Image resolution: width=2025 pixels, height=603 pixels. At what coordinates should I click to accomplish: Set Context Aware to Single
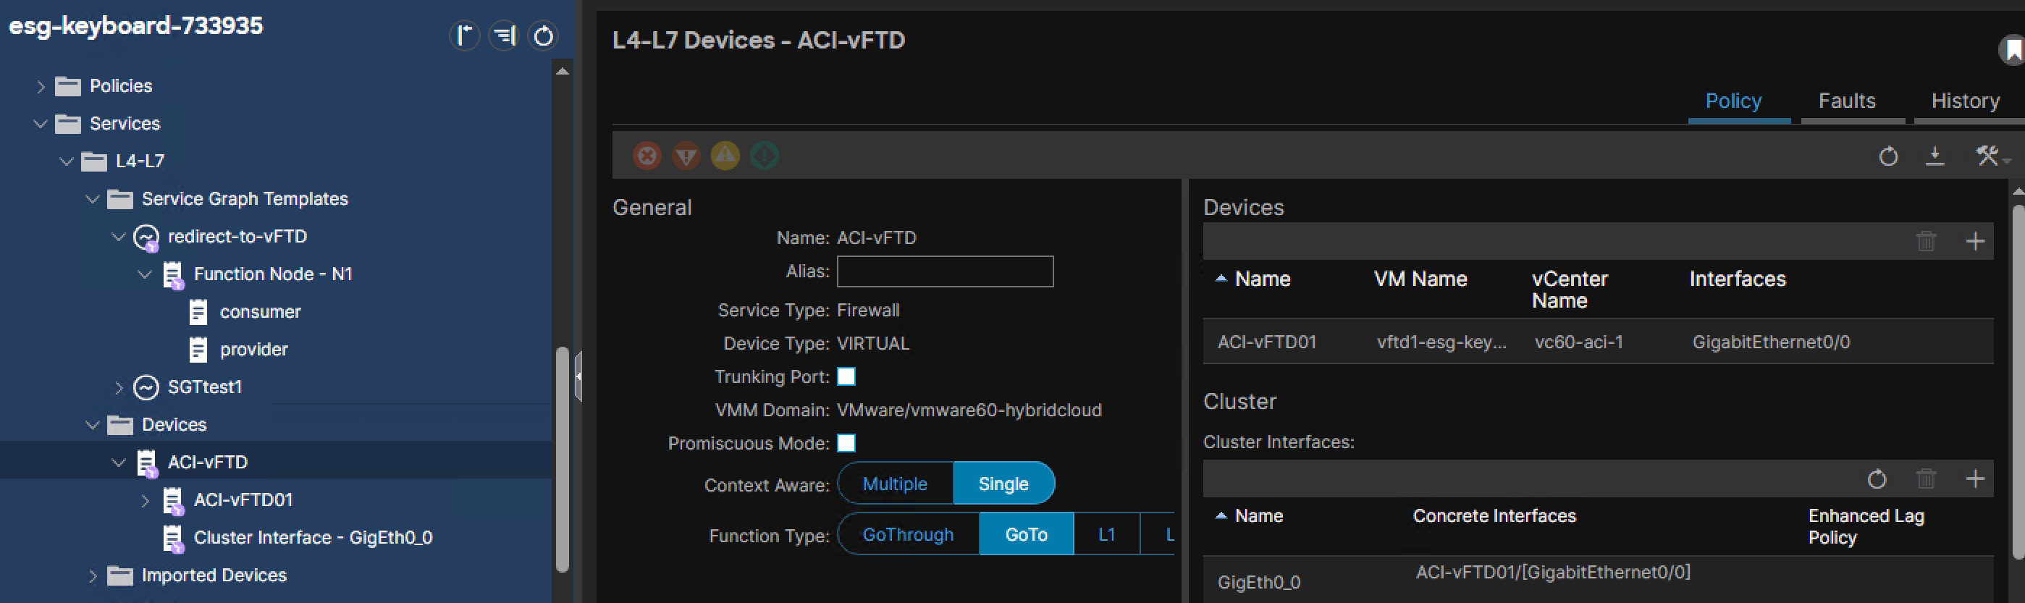(x=1003, y=484)
